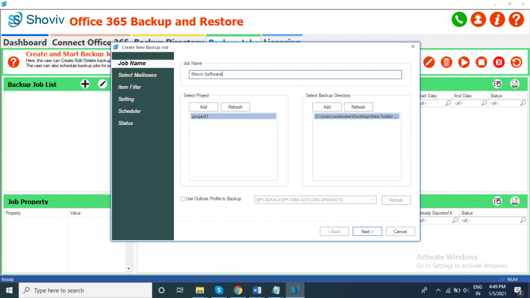Select project1 in the project list
This screenshot has height=298, width=530.
(x=233, y=117)
